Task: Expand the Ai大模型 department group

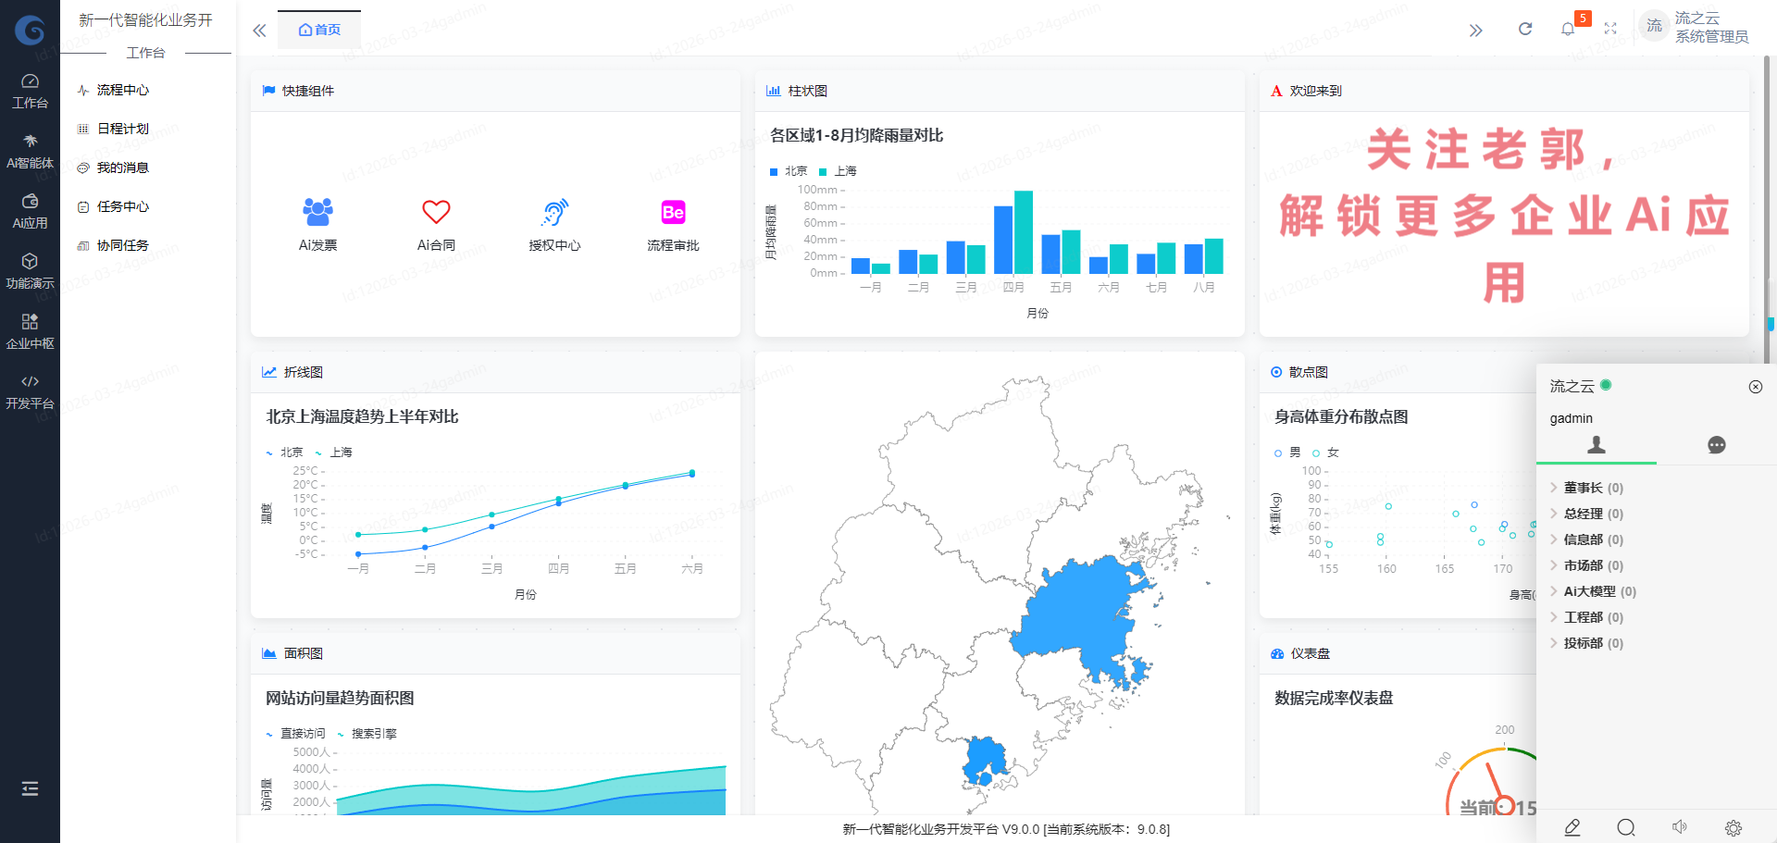Action: [1589, 591]
